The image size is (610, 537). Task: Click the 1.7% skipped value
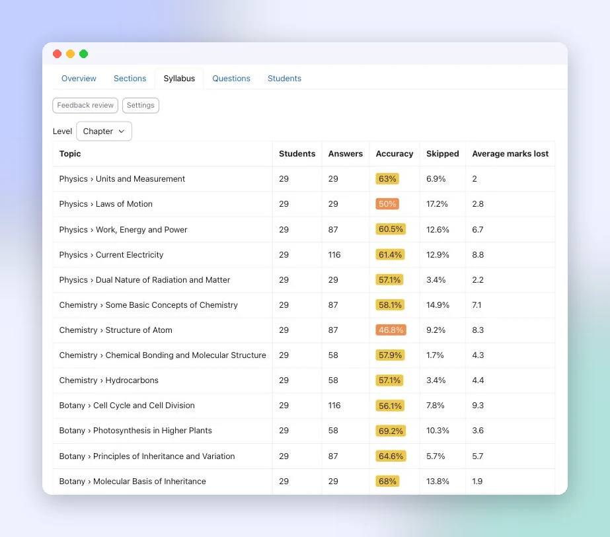click(435, 355)
